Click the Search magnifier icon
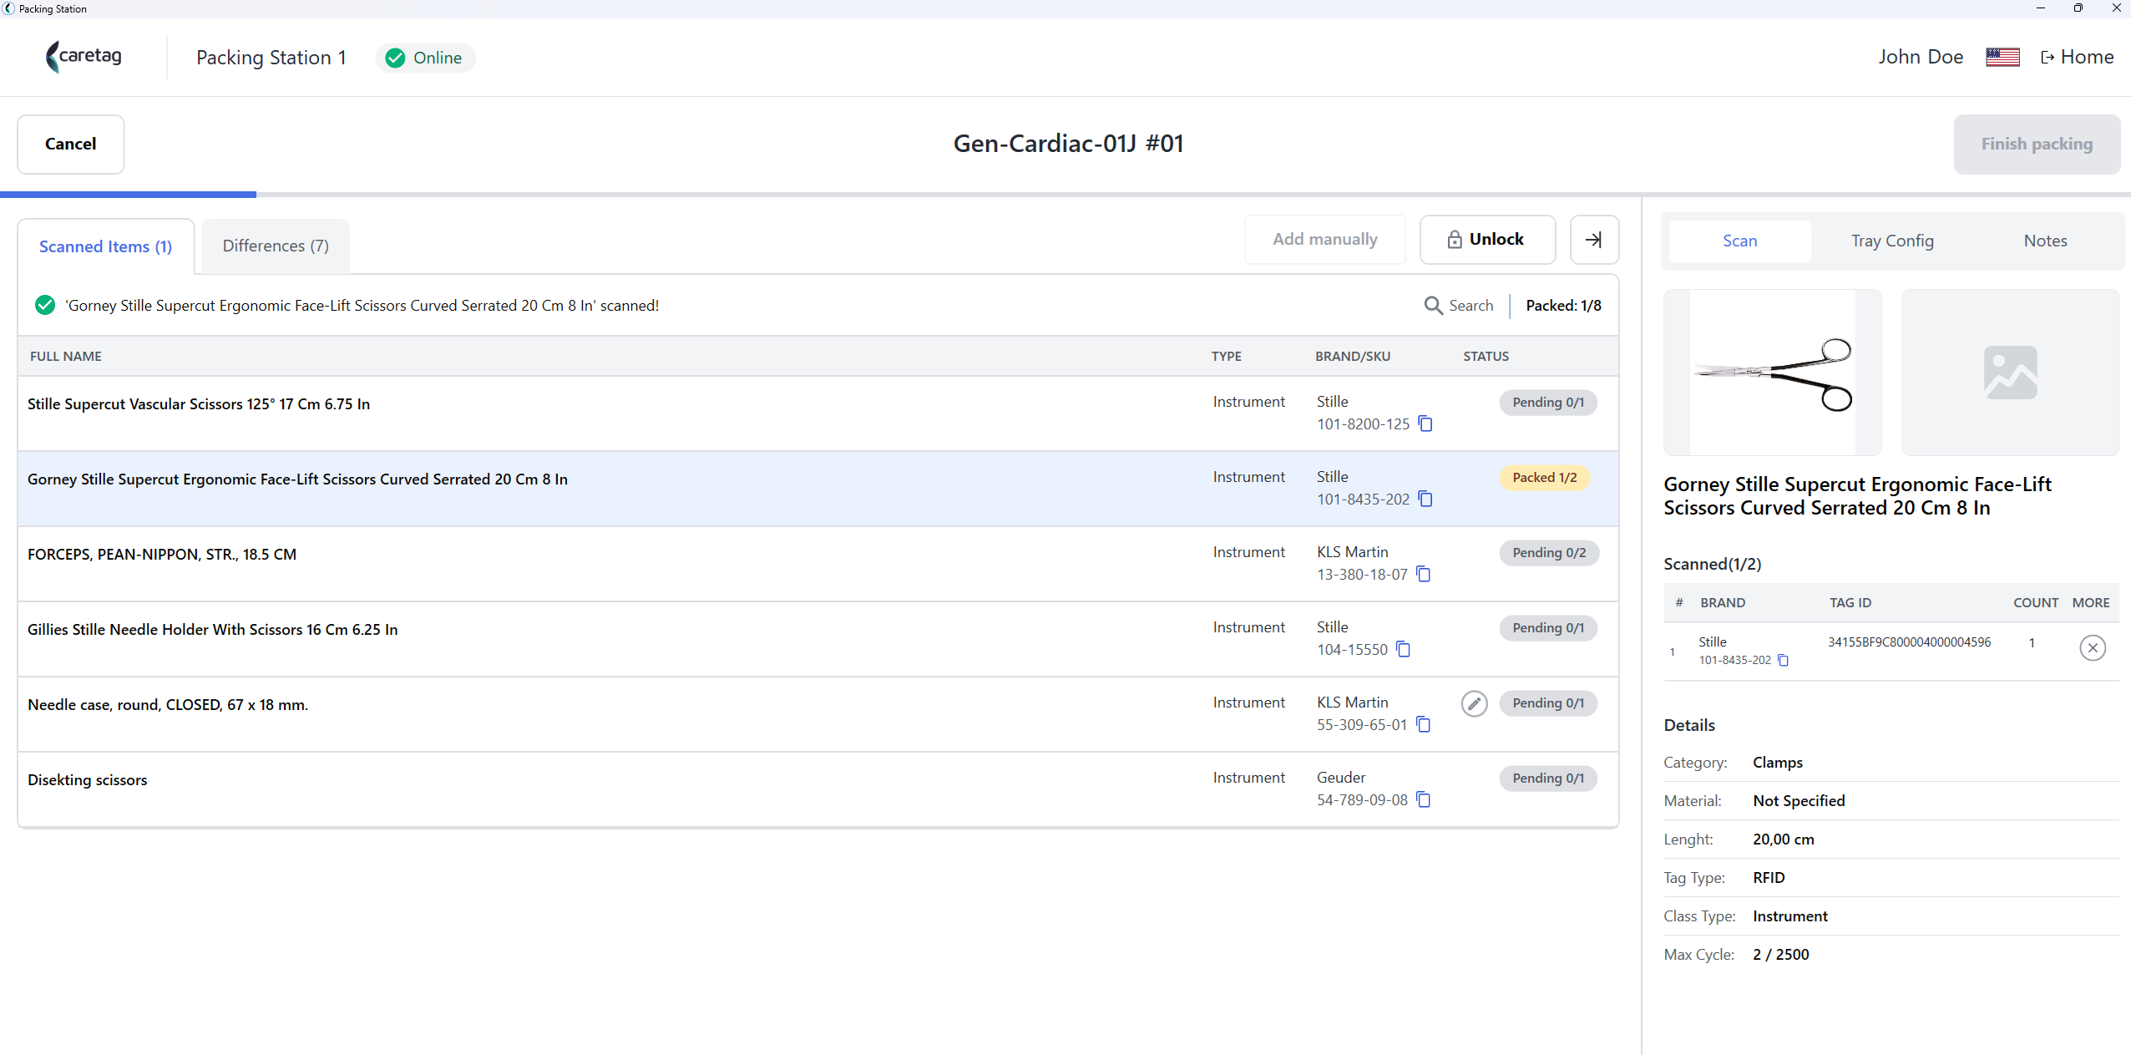Screen dimensions: 2131x1055 point(1433,306)
